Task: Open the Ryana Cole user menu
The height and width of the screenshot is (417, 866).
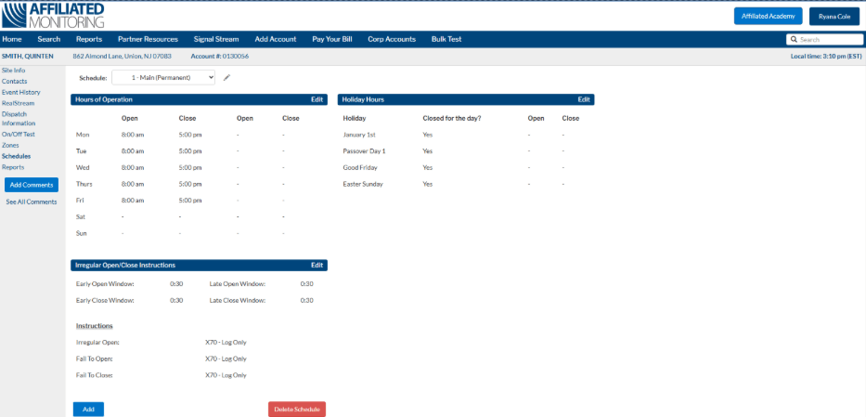Action: (x=834, y=16)
